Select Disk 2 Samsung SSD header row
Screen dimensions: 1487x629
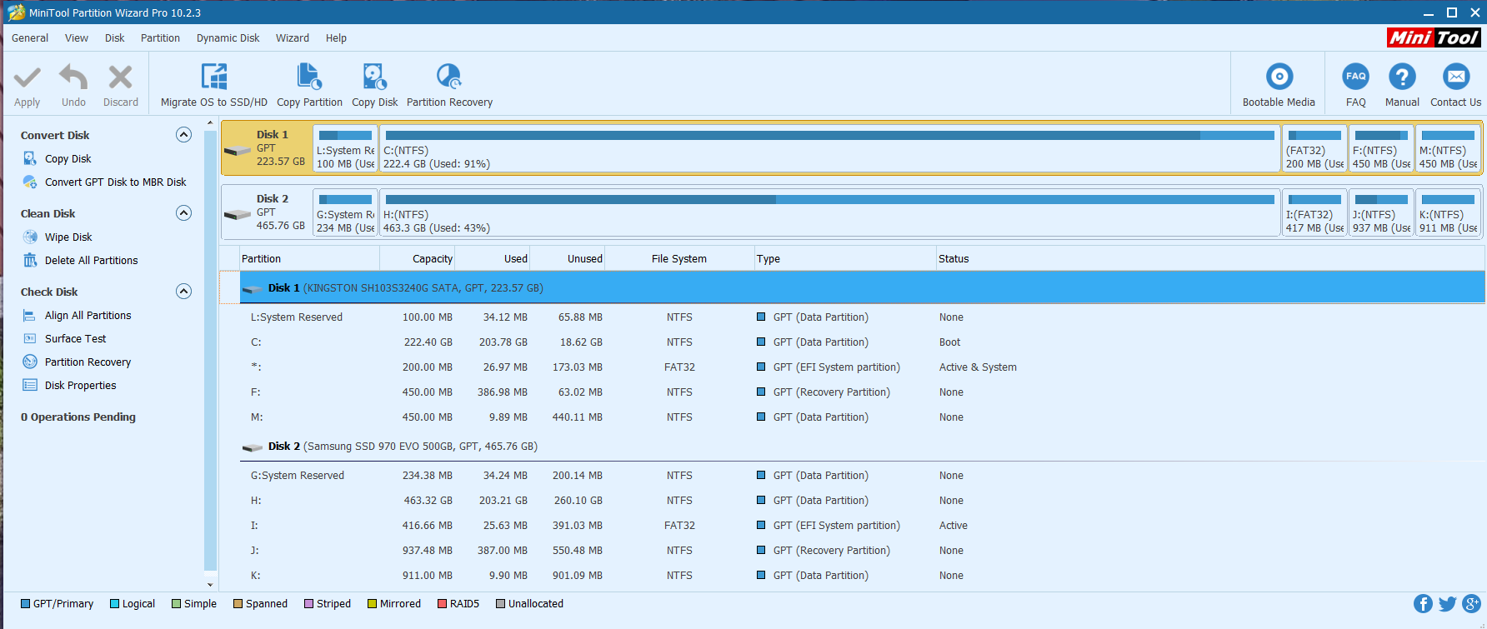[x=862, y=447]
